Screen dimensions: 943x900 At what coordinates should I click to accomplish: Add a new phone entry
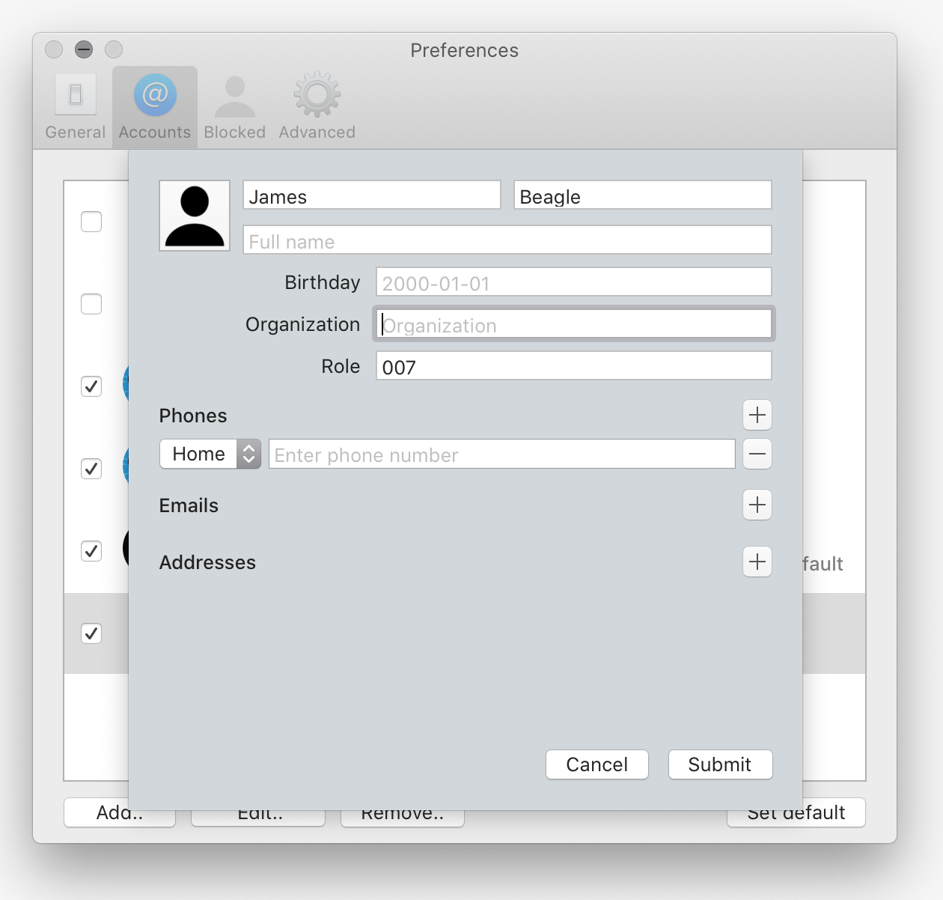[x=757, y=415]
